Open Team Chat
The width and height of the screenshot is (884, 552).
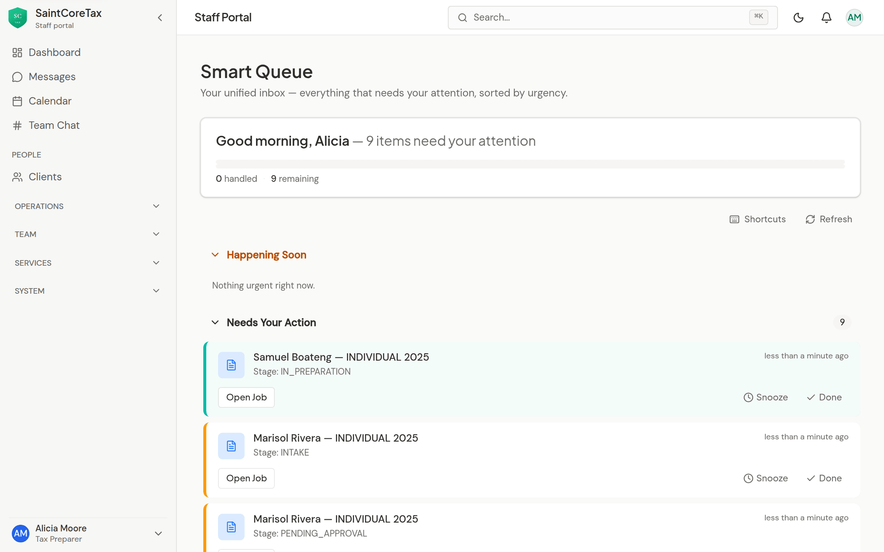88,125
